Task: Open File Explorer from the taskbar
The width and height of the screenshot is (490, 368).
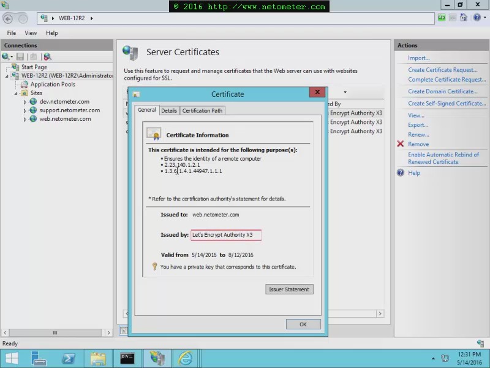Action: (x=98, y=358)
